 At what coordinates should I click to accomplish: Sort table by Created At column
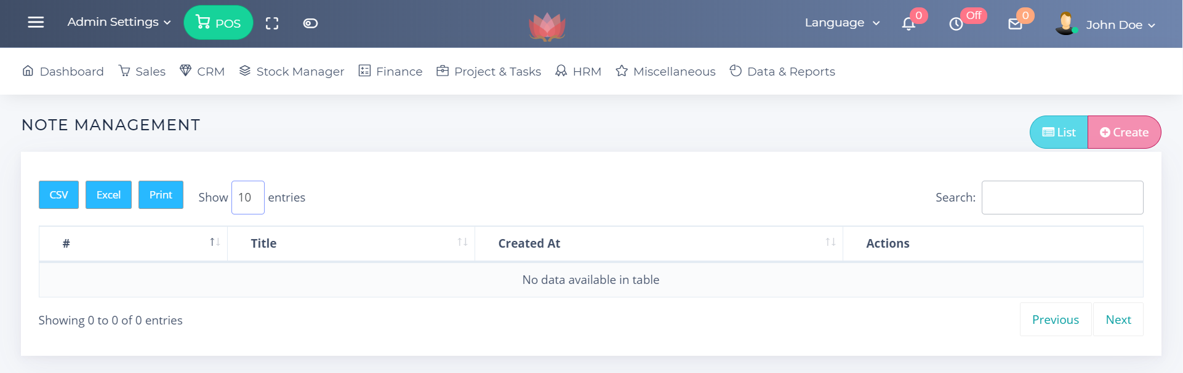coord(659,243)
